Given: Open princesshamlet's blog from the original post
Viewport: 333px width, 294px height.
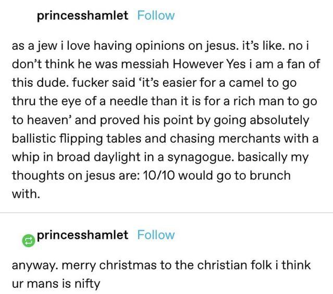Looking at the screenshot, I should (x=82, y=15).
